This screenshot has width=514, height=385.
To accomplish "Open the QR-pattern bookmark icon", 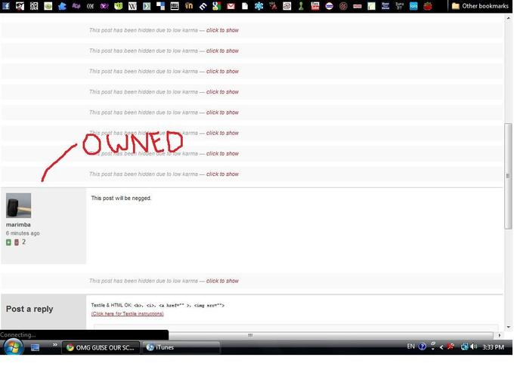I will click(x=34, y=6).
